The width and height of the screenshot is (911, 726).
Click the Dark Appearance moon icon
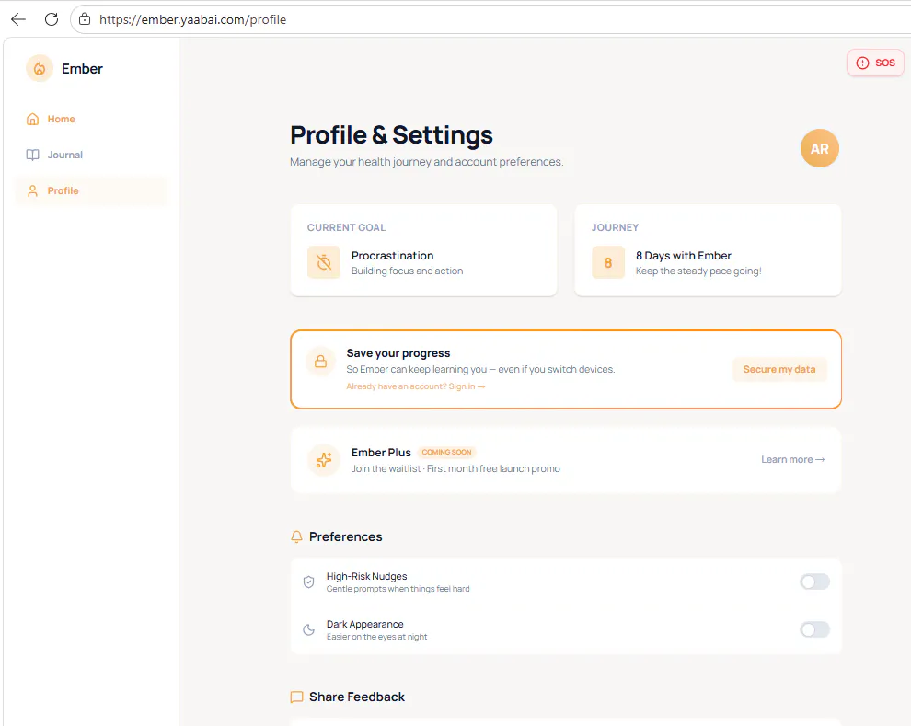(308, 629)
